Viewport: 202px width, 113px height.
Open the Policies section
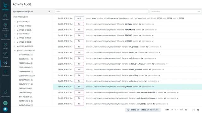[x=5, y=46]
